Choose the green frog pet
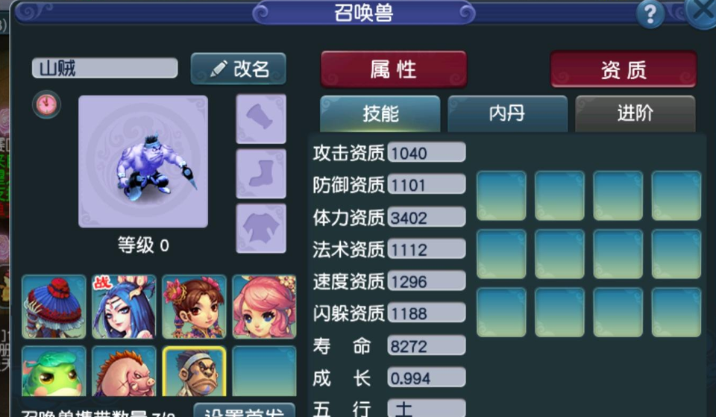Viewport: 716px width, 417px height. coord(54,371)
